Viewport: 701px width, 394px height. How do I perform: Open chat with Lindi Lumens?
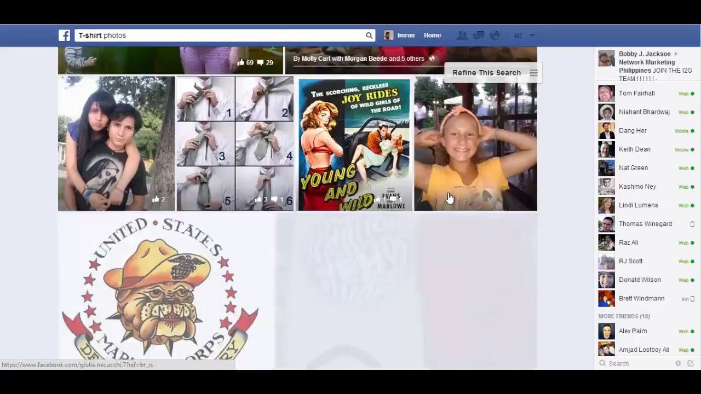point(646,205)
